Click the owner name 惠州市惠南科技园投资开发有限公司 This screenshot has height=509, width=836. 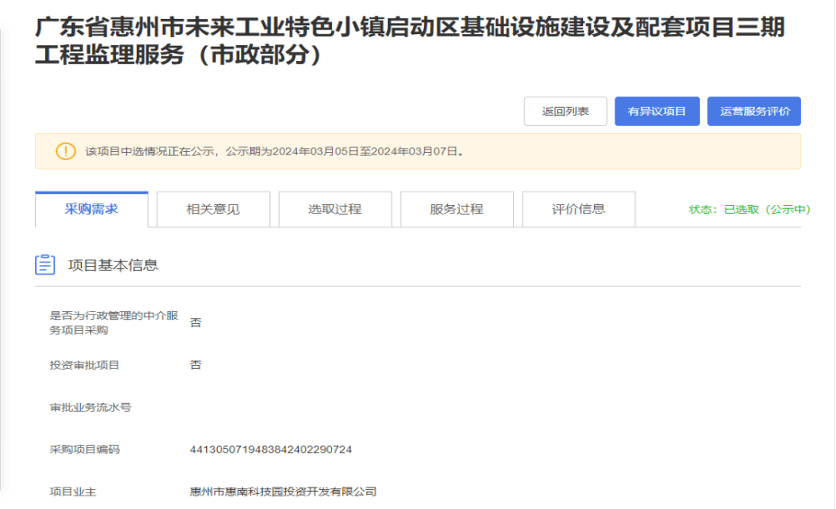click(283, 491)
